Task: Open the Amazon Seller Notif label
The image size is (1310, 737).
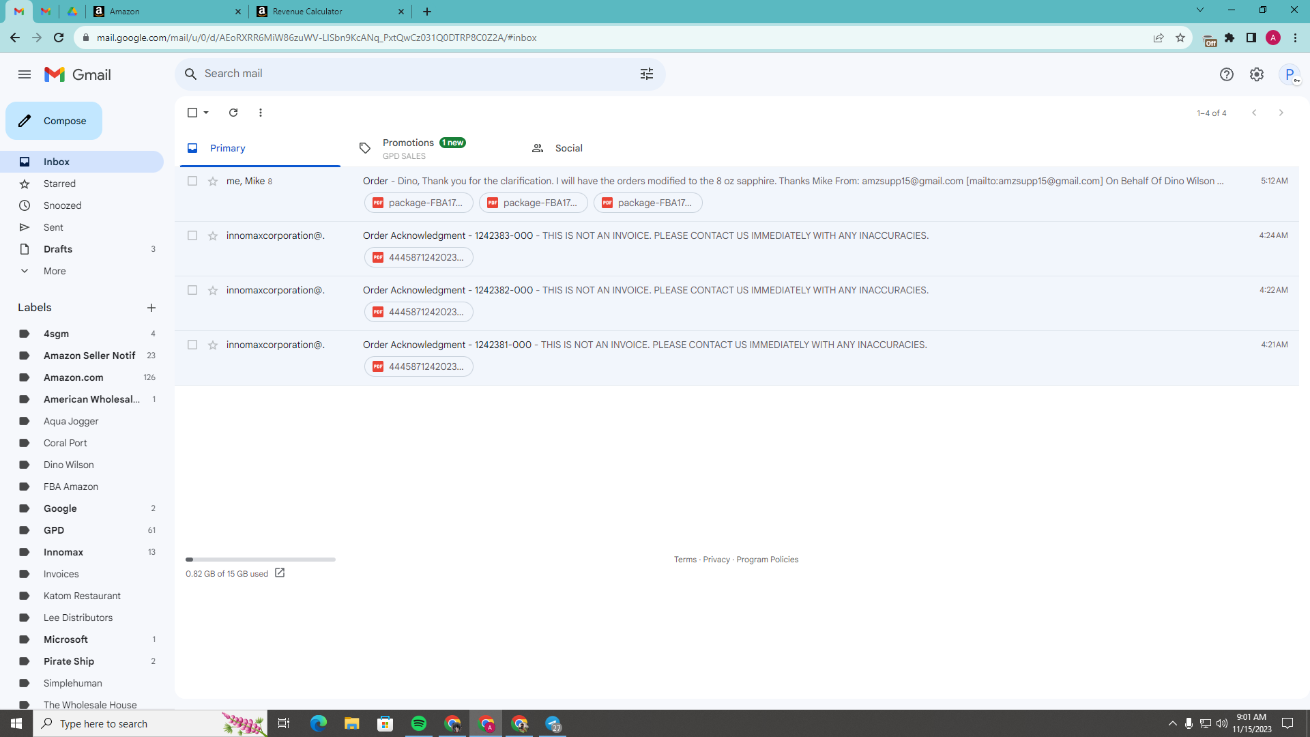Action: (x=82, y=356)
